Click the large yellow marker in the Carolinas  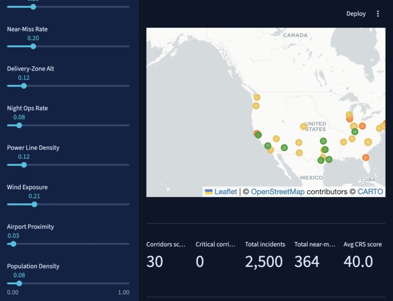(x=368, y=142)
